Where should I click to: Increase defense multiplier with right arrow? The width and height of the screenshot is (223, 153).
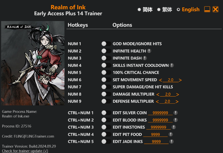(x=177, y=101)
